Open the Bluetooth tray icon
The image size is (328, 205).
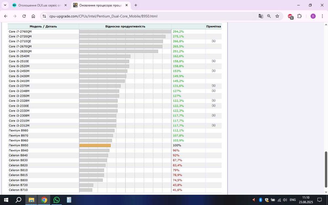coord(260,200)
